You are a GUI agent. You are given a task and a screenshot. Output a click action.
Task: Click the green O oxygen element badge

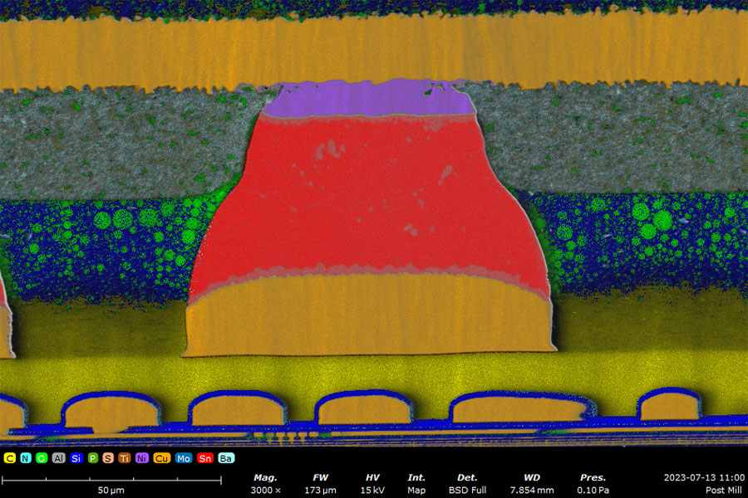(42, 458)
